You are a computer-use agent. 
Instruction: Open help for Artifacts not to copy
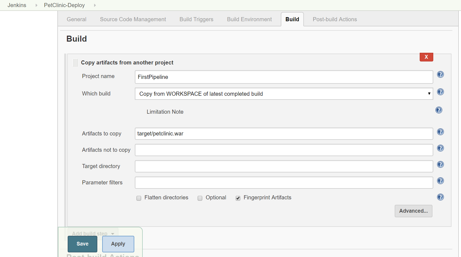[x=440, y=148]
